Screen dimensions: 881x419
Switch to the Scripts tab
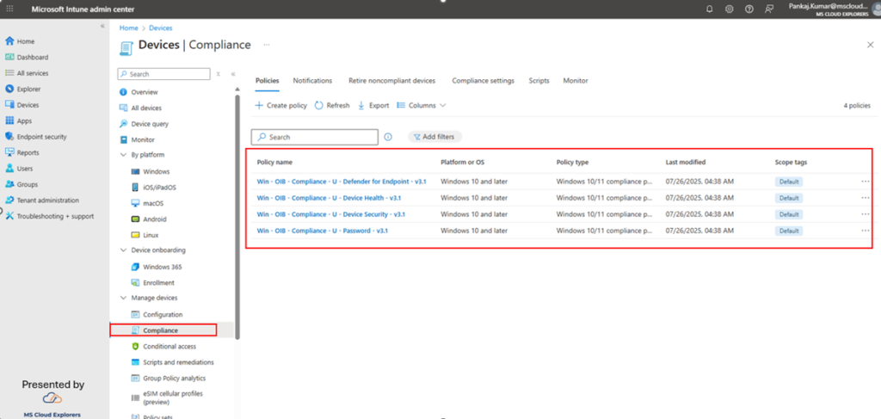click(x=539, y=81)
